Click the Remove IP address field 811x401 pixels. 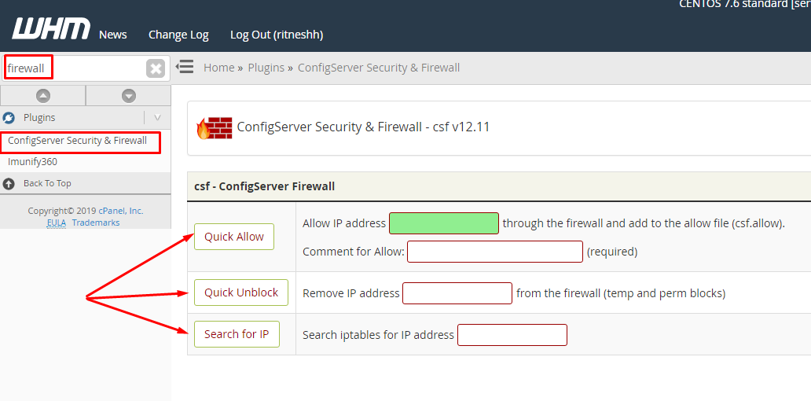(457, 293)
